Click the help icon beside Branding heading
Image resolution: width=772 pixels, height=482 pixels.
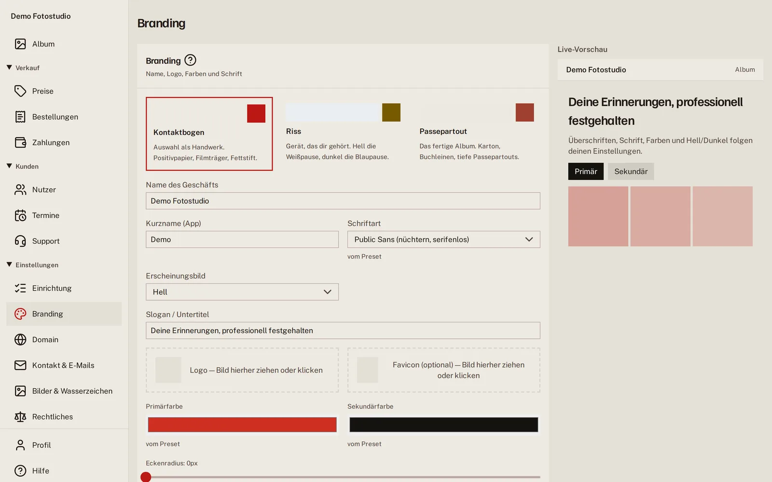[x=191, y=60]
